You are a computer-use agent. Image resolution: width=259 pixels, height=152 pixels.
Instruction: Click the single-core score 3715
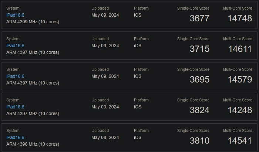pos(199,49)
